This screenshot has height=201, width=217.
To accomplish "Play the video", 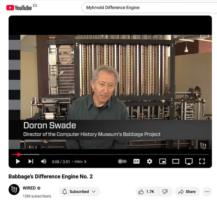I will click(x=18, y=161).
